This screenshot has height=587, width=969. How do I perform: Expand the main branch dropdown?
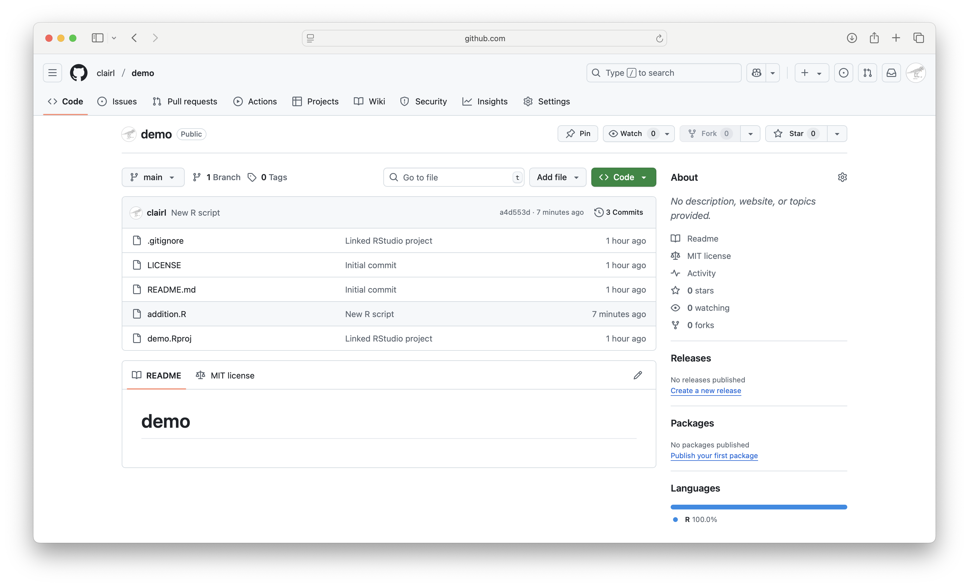[x=153, y=177]
